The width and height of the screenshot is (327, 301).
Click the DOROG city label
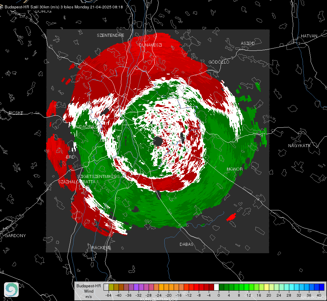(x=43, y=11)
